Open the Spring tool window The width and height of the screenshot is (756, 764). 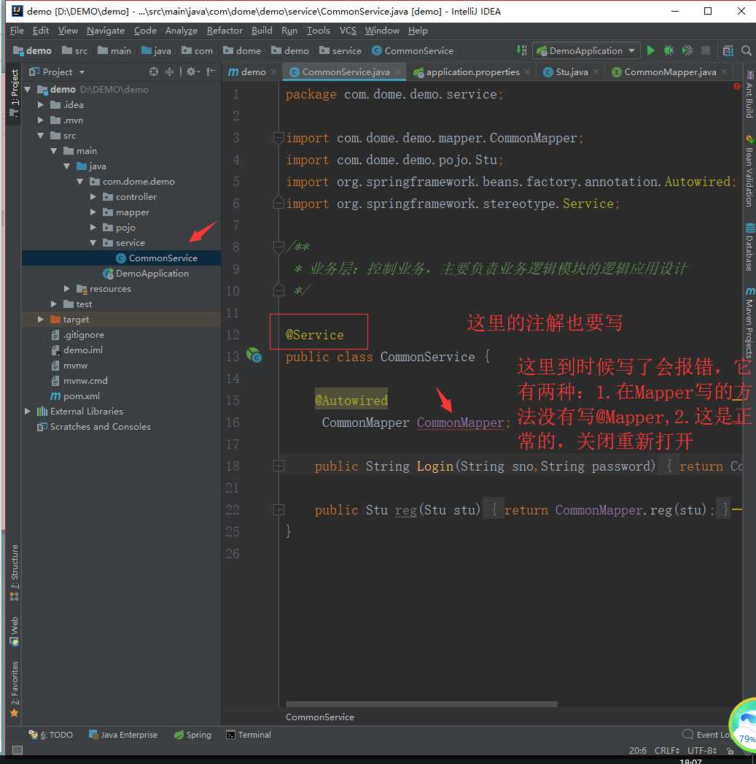tap(192, 735)
